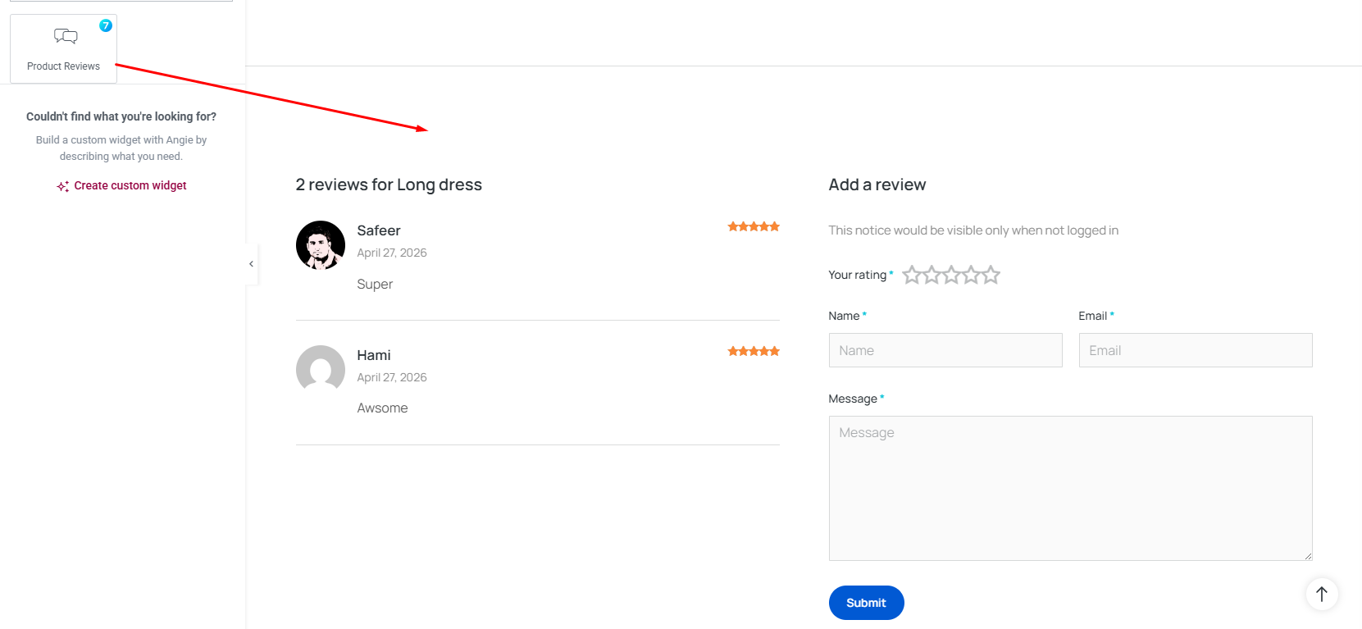Click the scroll-to-top arrow button
Screen dimensions: 1362x629
1322,595
